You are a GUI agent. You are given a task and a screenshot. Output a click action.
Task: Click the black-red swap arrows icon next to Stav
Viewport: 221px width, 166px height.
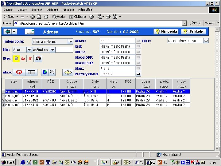(38, 58)
